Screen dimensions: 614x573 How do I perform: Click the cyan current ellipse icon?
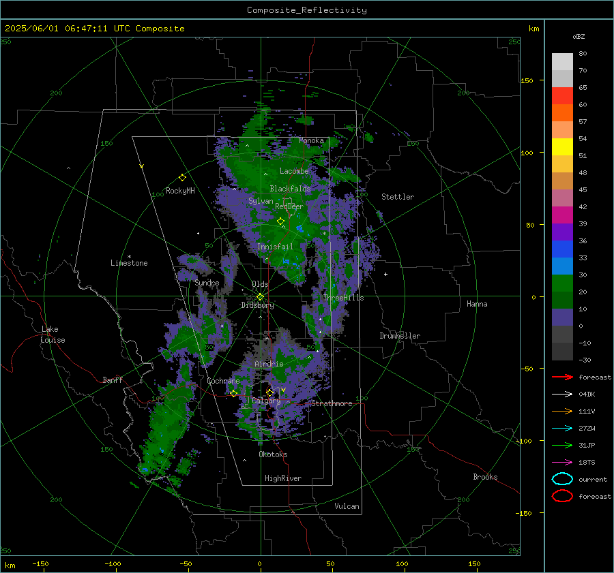[x=562, y=479]
